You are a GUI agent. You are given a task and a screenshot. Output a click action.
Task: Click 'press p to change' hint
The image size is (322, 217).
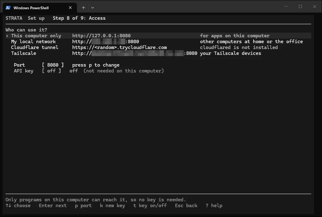[96, 65]
